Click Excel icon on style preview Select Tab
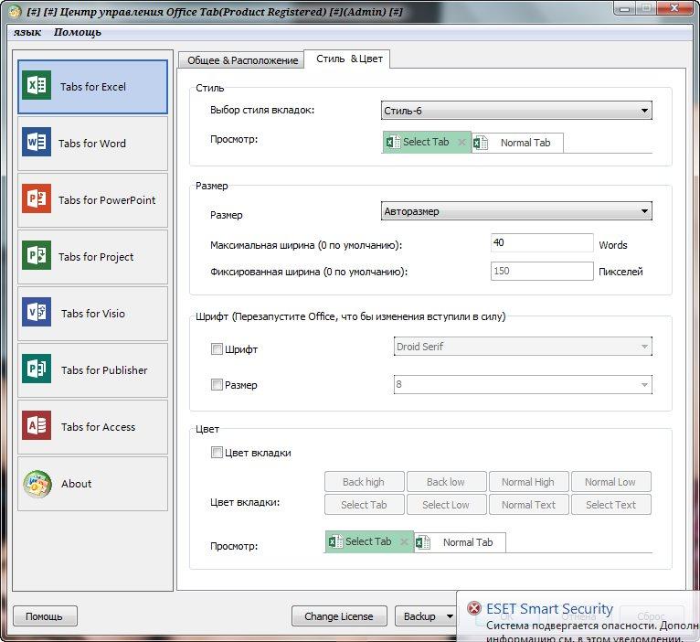This screenshot has height=642, width=700. (x=393, y=142)
